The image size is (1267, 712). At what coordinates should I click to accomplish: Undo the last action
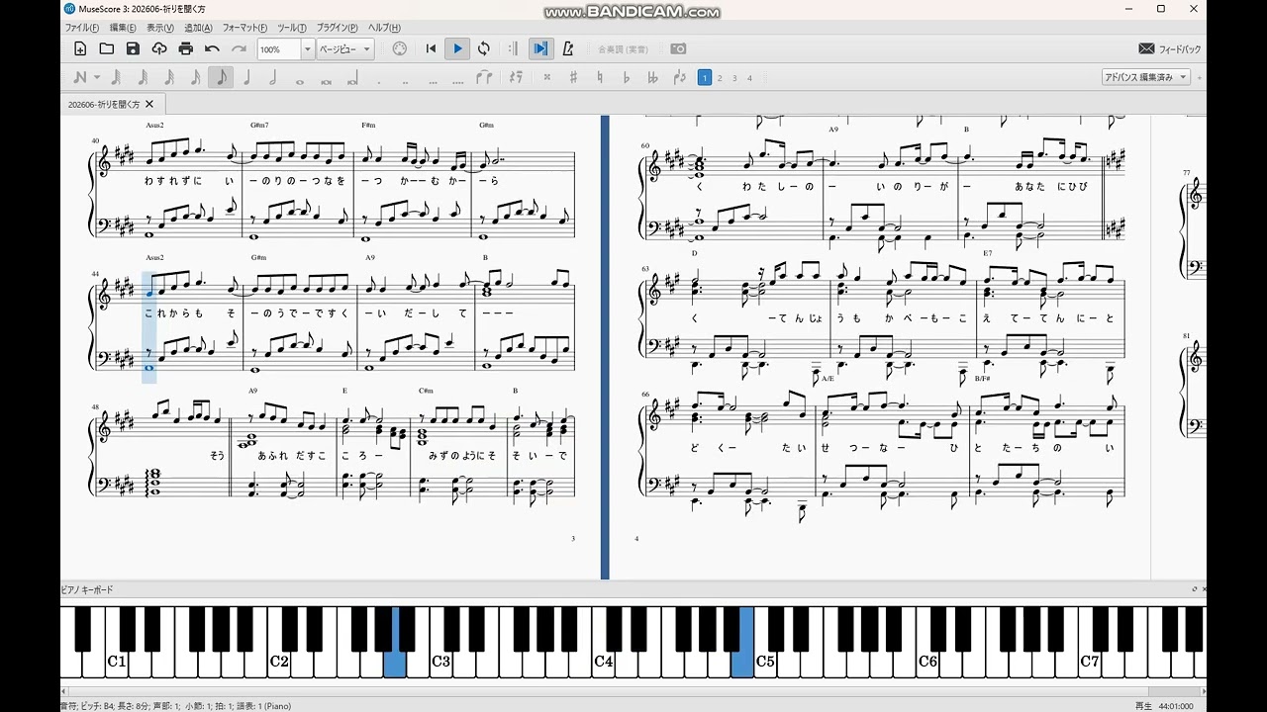(x=212, y=48)
